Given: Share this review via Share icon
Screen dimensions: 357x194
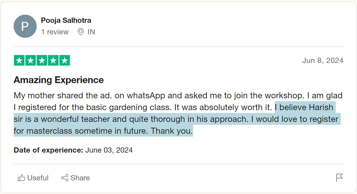Looking at the screenshot, I should coord(75,178).
